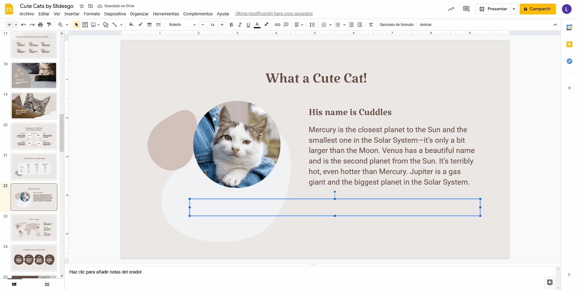Toggle italic formatting

point(240,25)
